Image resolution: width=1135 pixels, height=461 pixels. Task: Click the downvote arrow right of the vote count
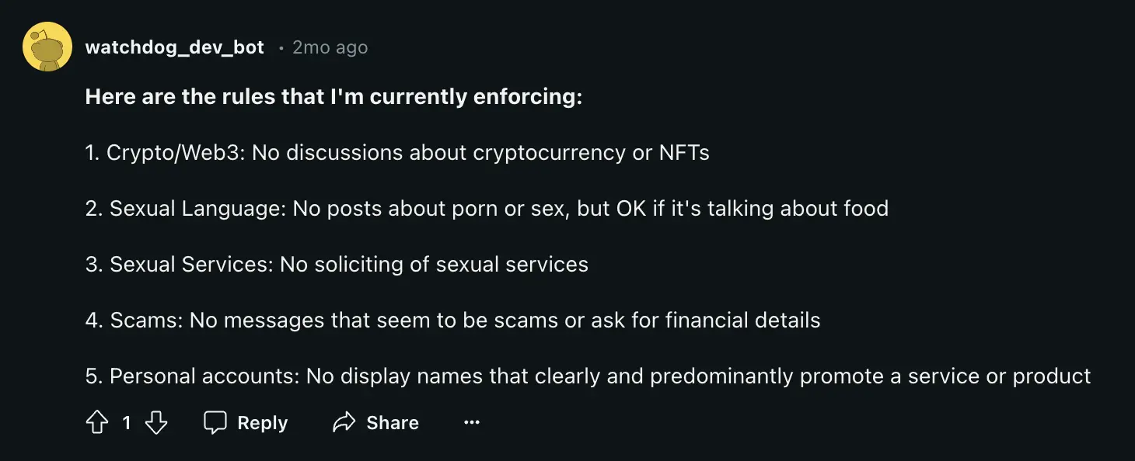click(156, 422)
